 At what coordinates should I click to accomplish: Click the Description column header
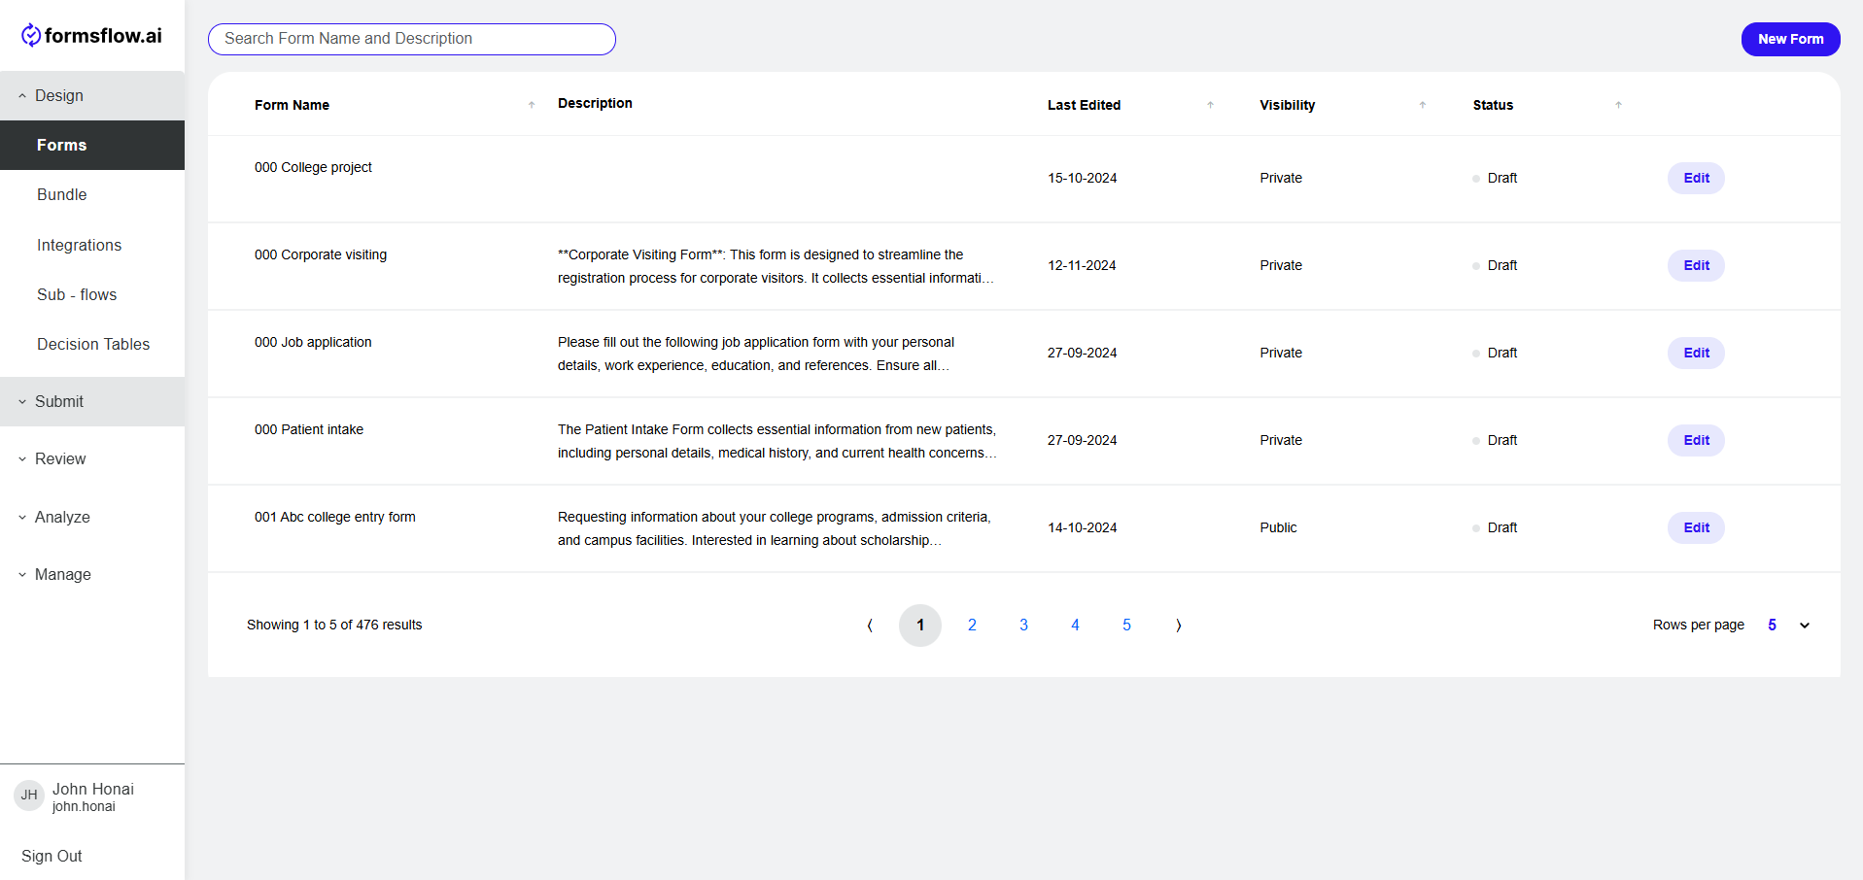click(595, 103)
